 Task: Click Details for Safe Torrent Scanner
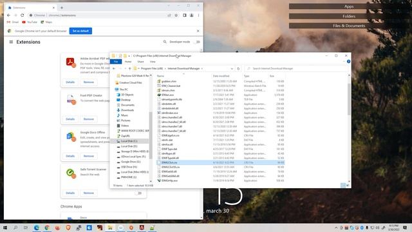coord(70,193)
